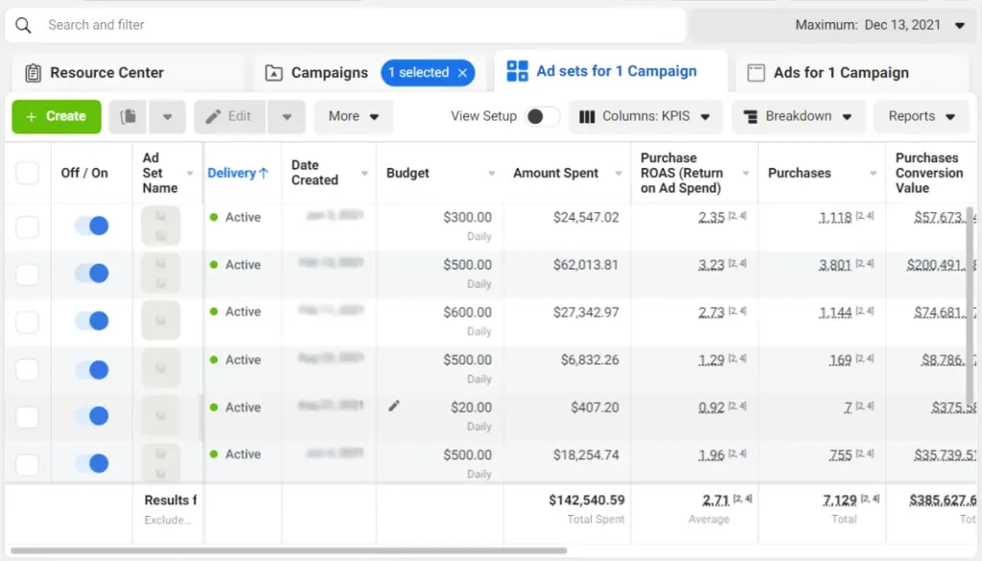Open the Campaigns tab

[329, 73]
